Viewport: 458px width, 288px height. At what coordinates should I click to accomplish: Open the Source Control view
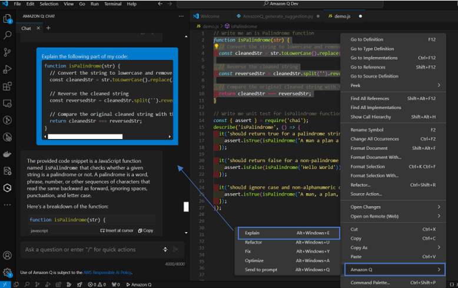8,52
